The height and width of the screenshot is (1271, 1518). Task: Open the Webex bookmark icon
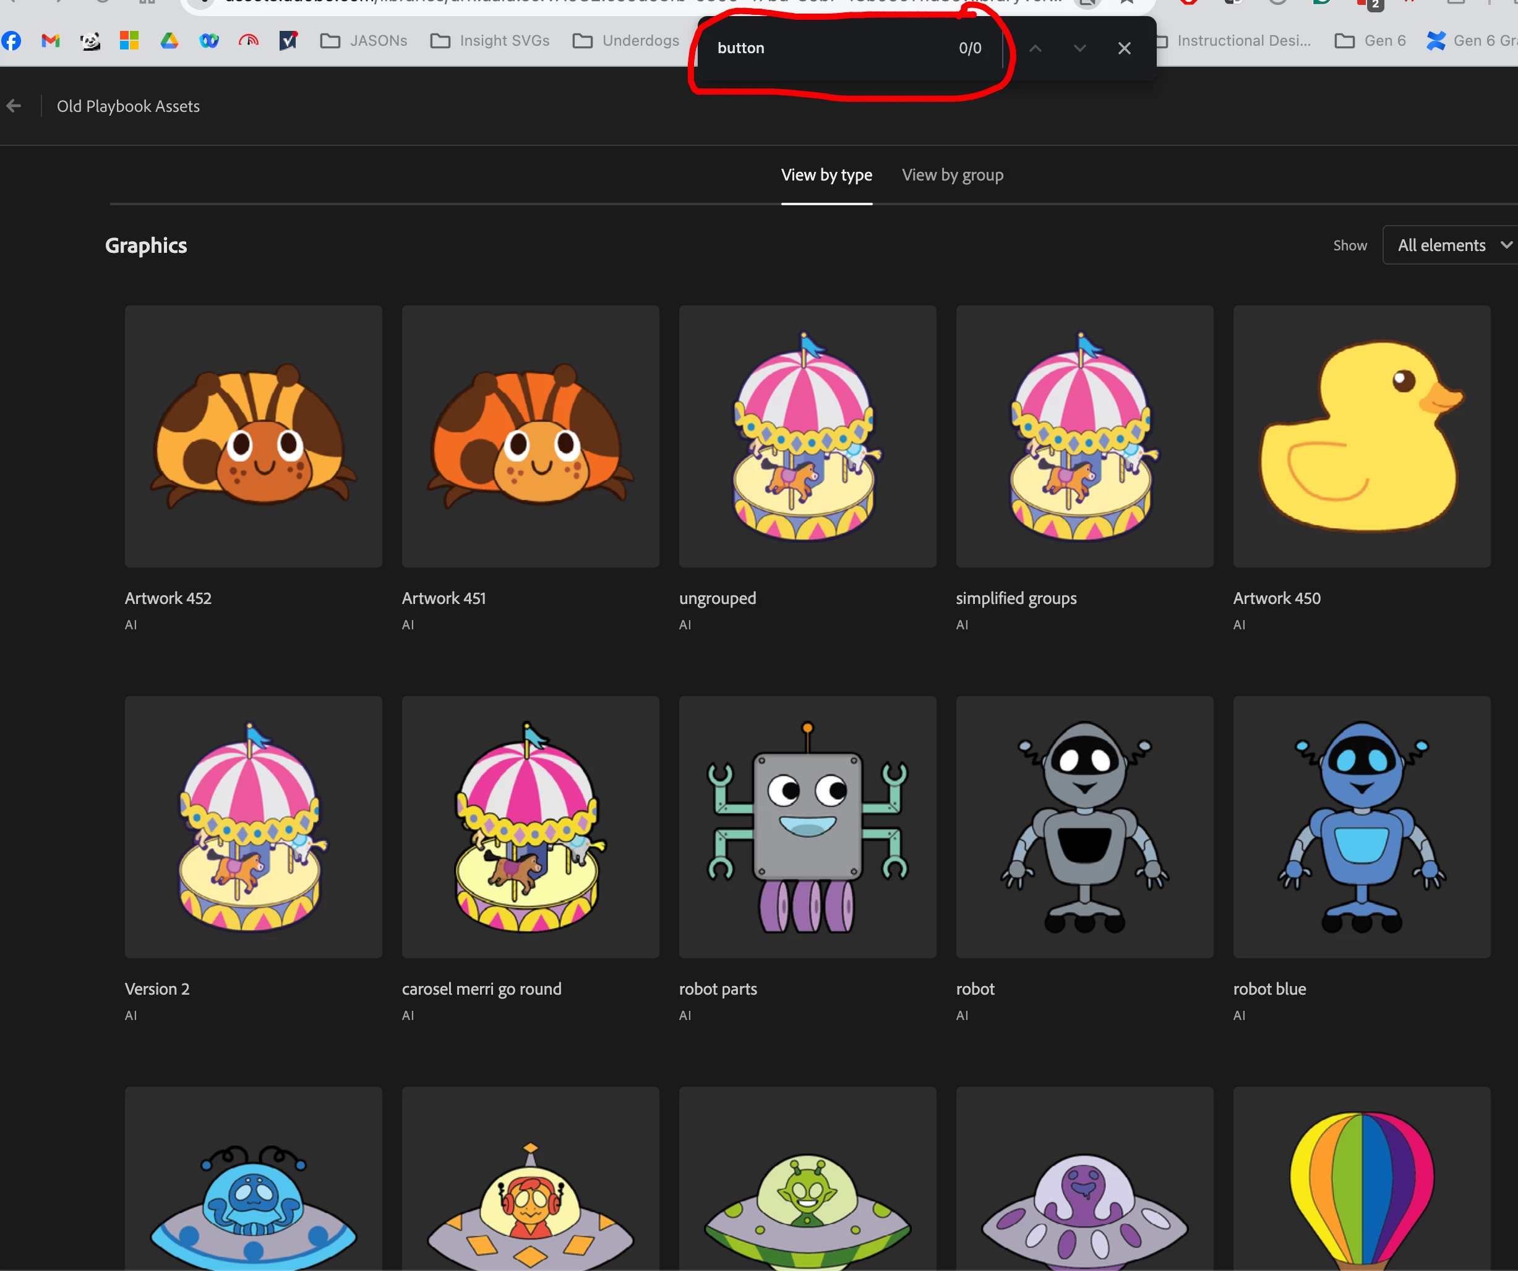[209, 40]
